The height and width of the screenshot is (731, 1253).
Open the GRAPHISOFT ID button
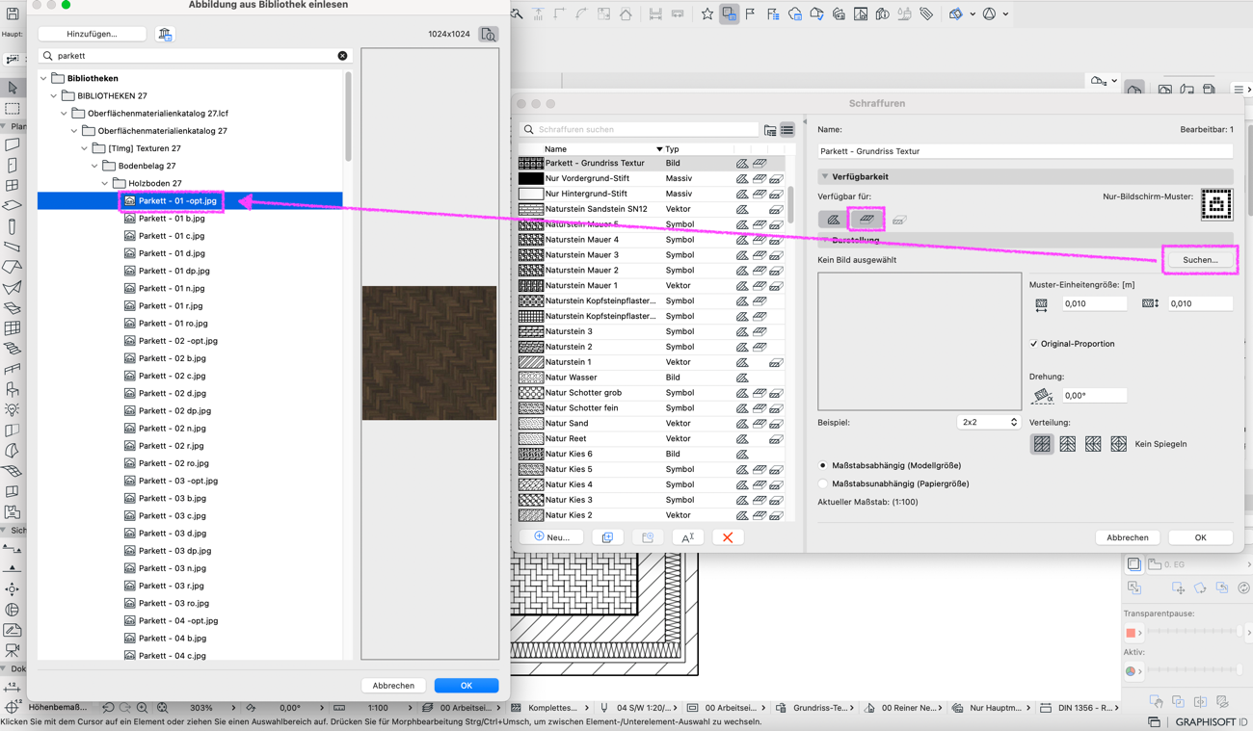click(1211, 721)
